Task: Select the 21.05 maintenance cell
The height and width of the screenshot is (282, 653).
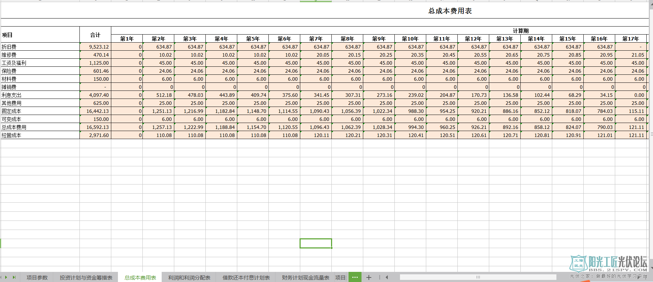Action: pos(631,55)
